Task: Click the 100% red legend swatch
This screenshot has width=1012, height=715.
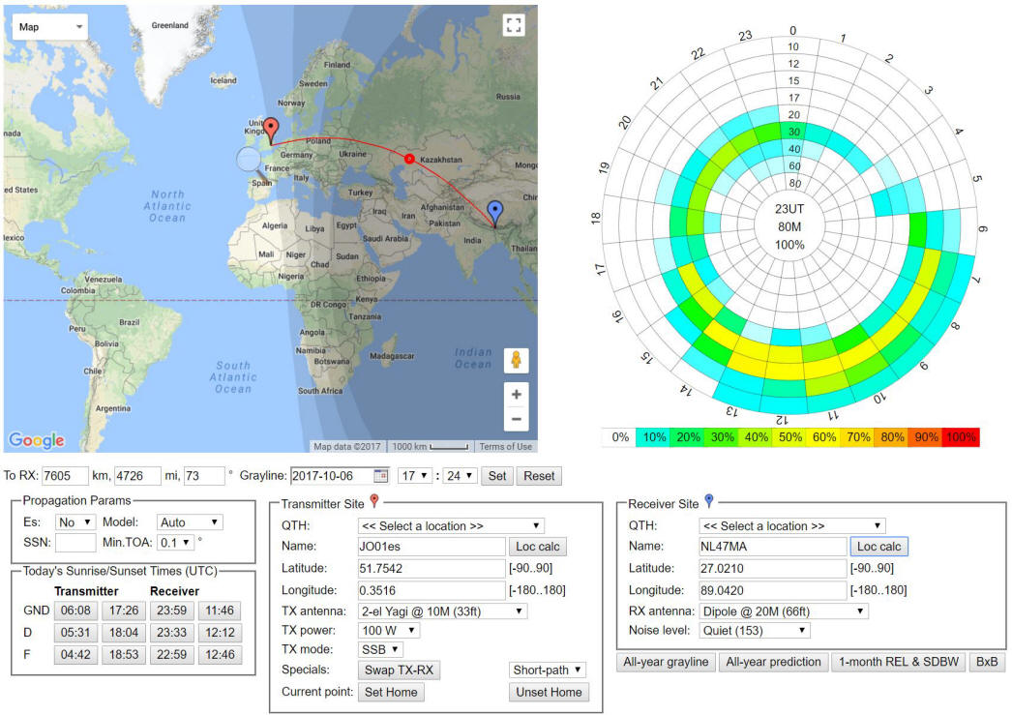Action: tap(960, 438)
